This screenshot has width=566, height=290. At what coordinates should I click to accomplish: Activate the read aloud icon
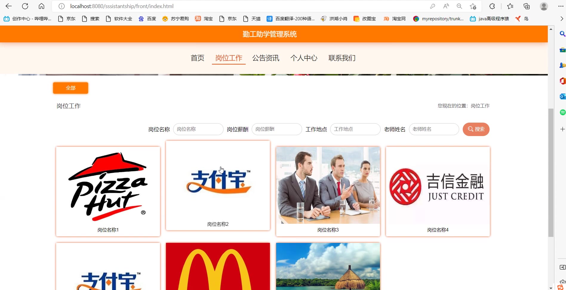pos(446,6)
